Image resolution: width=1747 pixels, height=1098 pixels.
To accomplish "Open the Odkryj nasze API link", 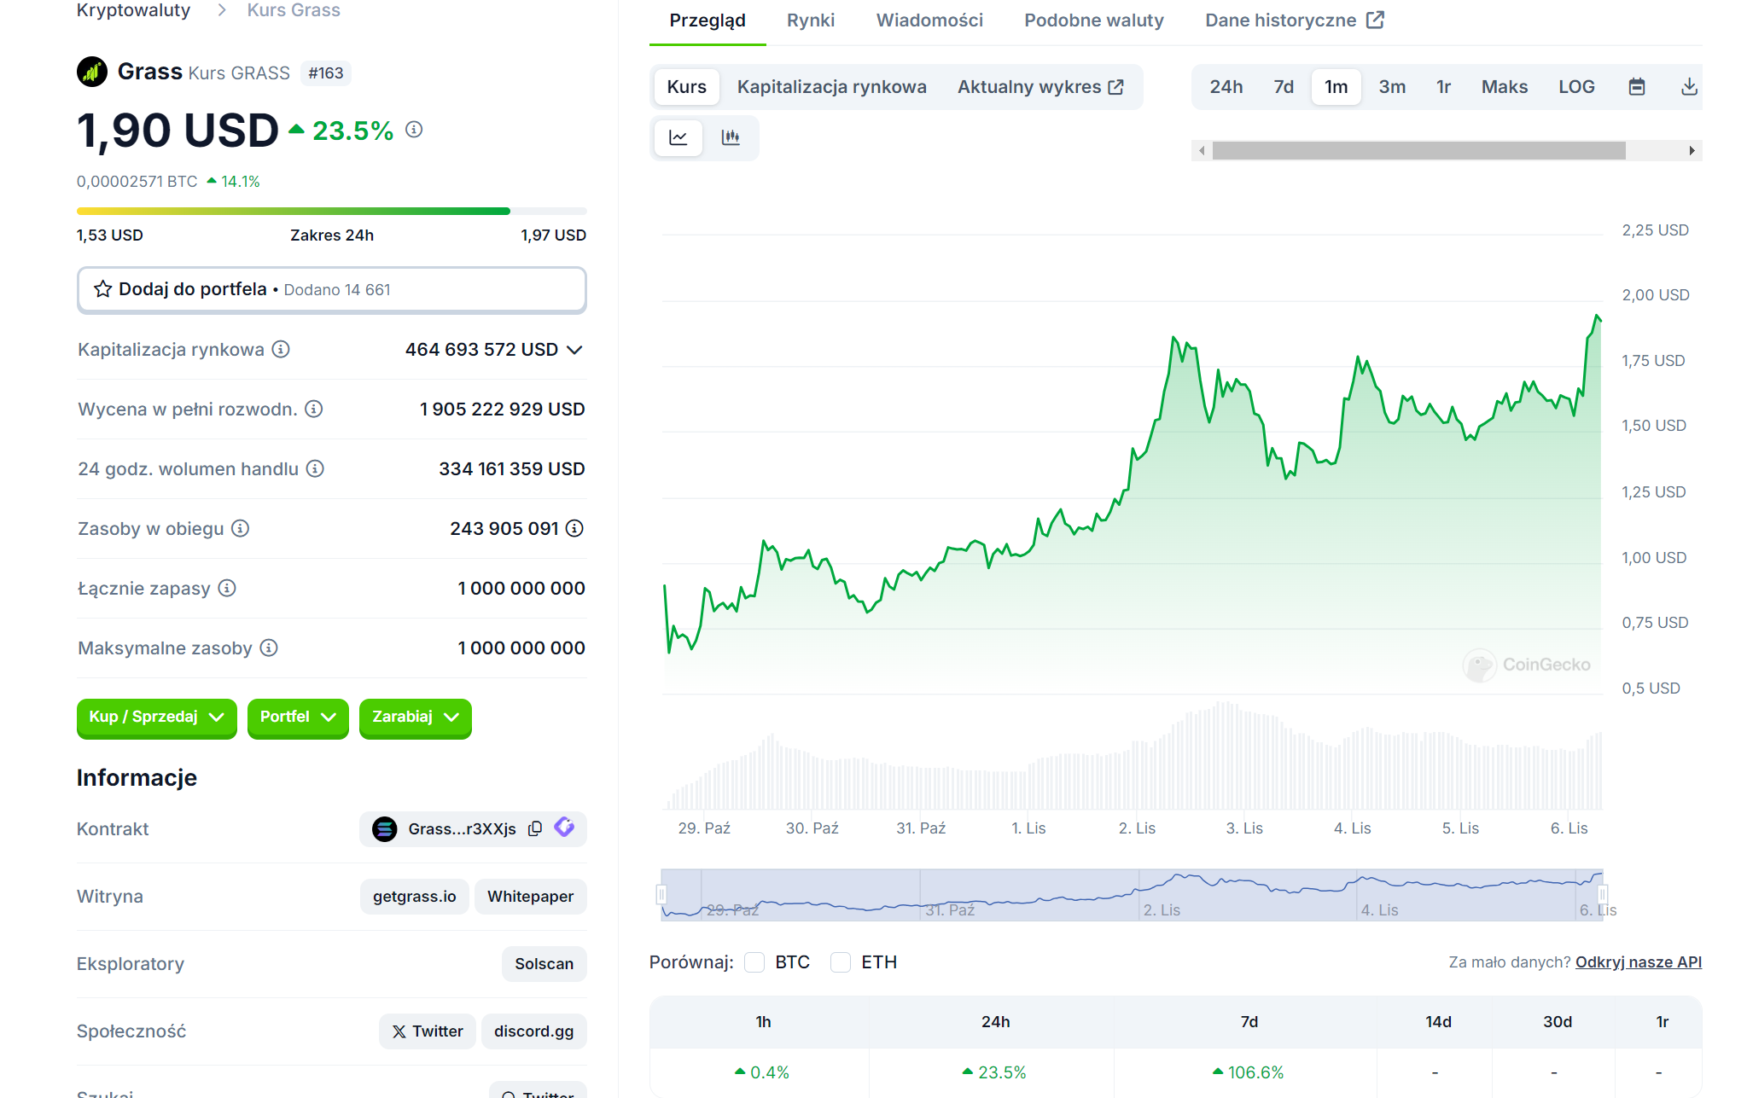I will pyautogui.click(x=1638, y=962).
